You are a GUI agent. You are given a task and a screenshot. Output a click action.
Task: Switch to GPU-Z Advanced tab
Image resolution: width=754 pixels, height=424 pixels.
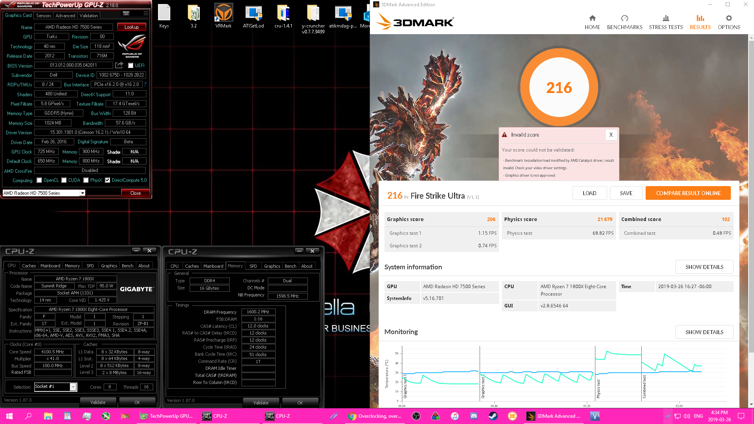[x=65, y=16]
